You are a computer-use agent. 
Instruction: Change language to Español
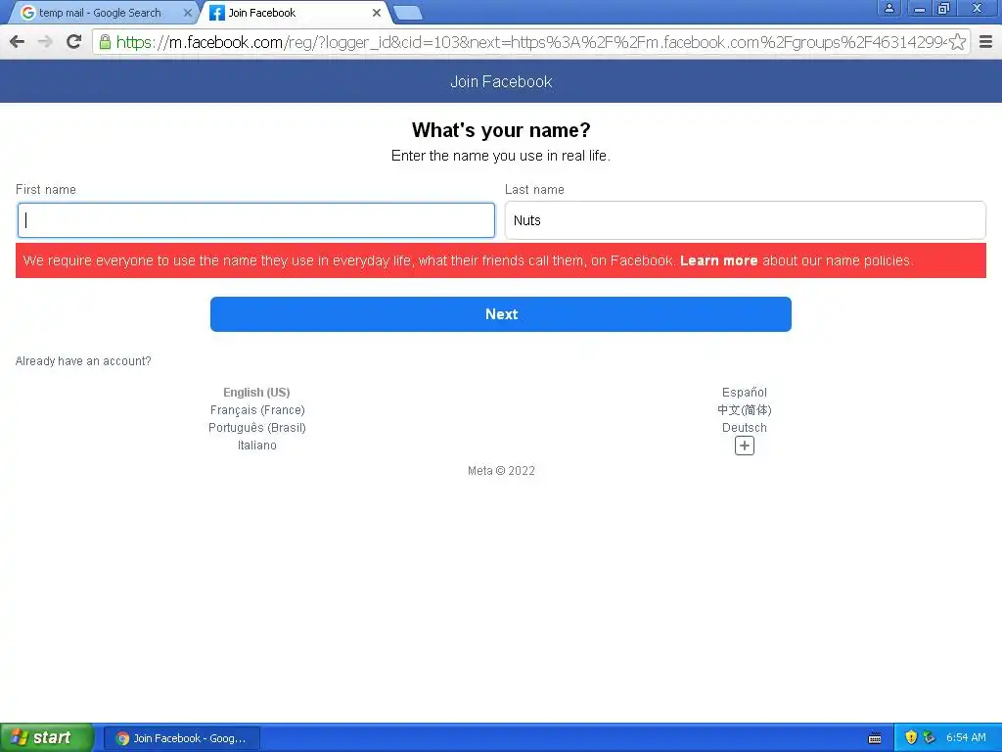(745, 392)
